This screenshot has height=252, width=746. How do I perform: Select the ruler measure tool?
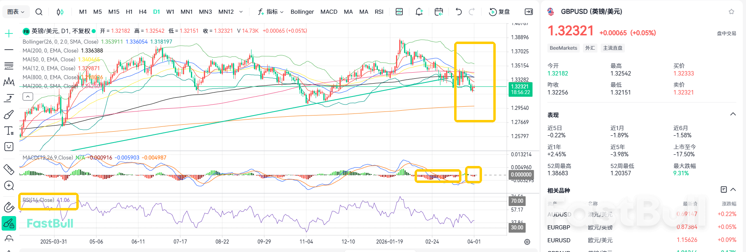9,169
